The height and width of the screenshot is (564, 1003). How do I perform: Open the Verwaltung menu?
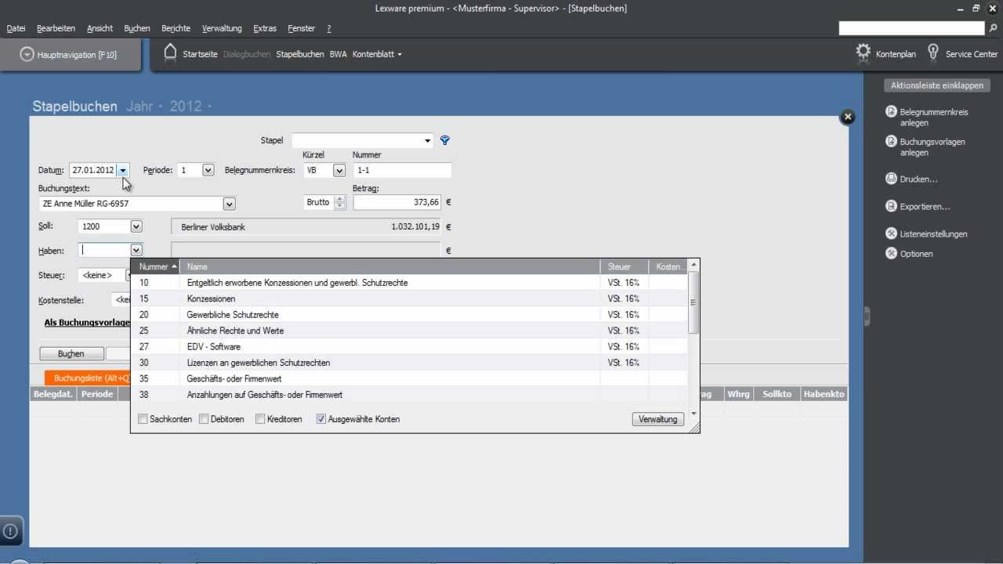[x=222, y=28]
